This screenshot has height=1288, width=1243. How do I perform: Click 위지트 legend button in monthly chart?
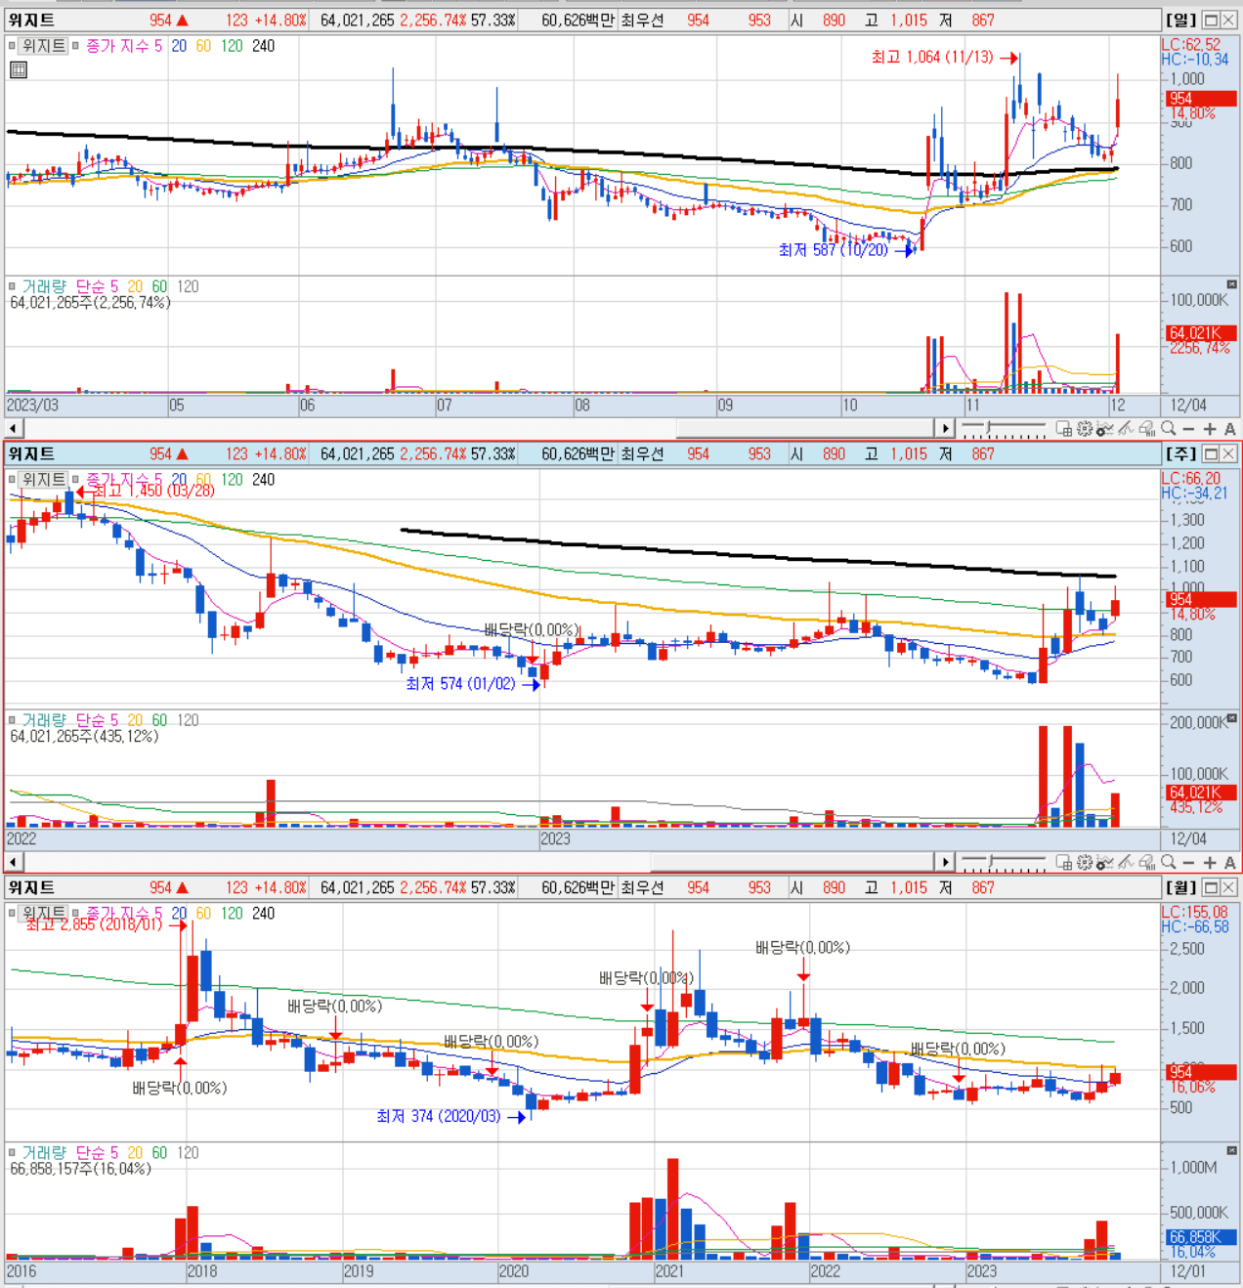click(x=44, y=913)
